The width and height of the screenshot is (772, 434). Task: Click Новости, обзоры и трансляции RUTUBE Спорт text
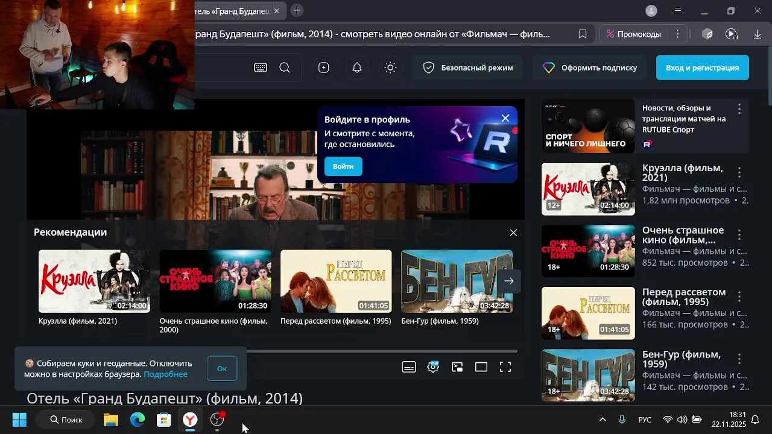(x=684, y=119)
